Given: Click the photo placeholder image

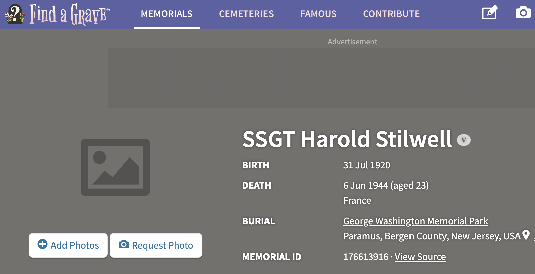Looking at the screenshot, I should pyautogui.click(x=115, y=167).
